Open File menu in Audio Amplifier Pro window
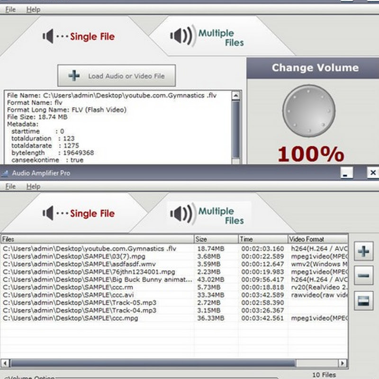The image size is (379, 379). point(10,187)
